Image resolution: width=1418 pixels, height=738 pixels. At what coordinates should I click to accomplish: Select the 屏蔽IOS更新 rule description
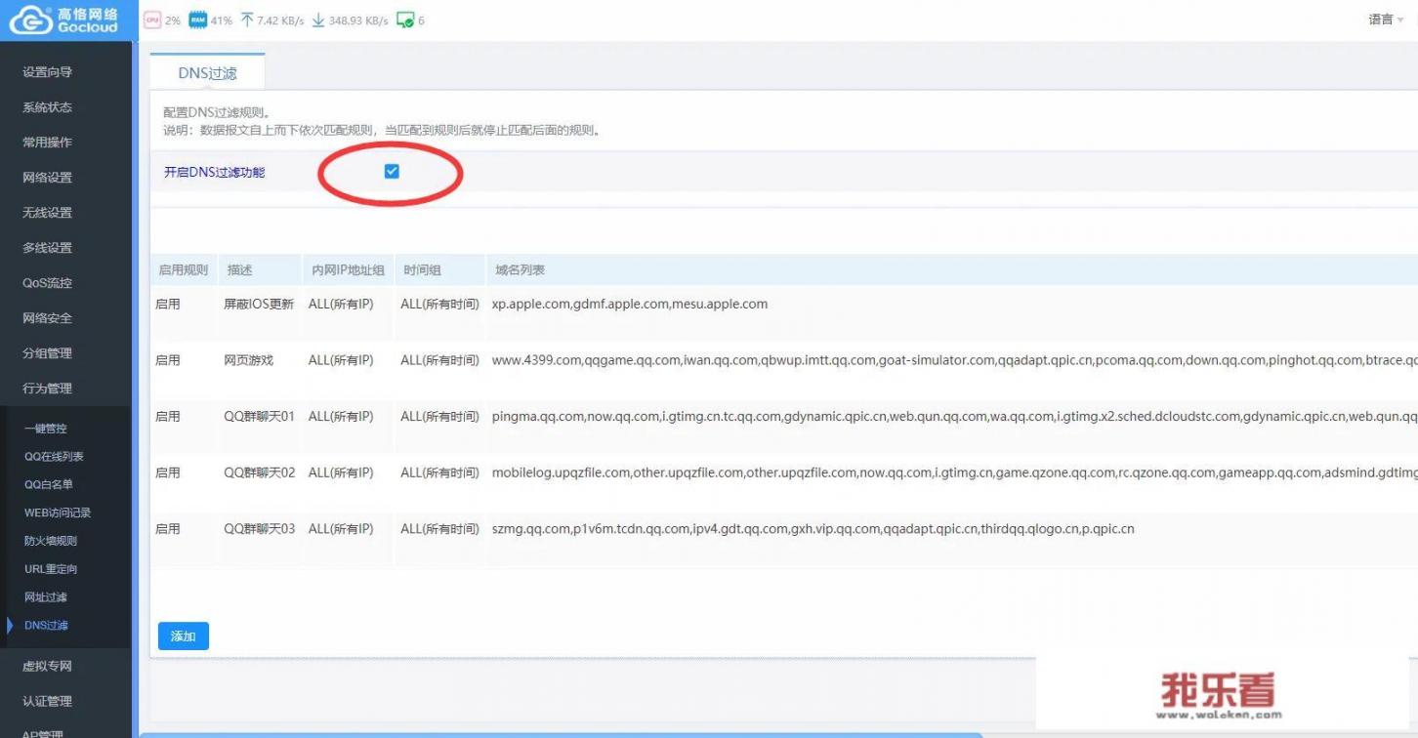click(259, 305)
